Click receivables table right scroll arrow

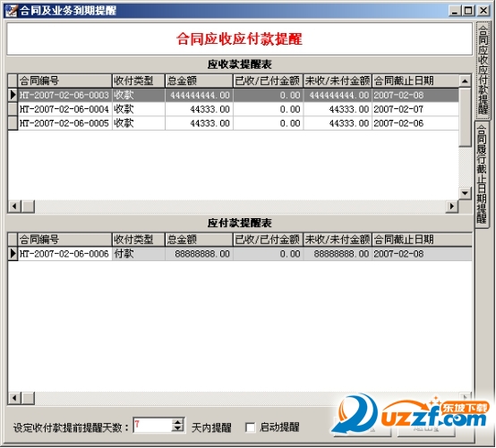[452, 207]
